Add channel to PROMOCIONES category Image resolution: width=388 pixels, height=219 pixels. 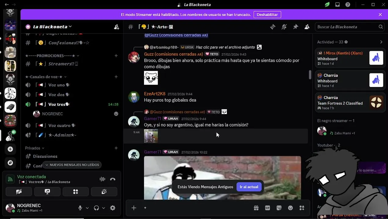tap(116, 56)
